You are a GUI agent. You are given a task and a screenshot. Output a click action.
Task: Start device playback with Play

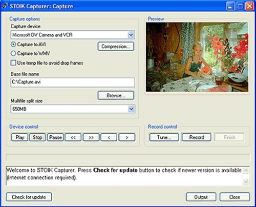pyautogui.click(x=19, y=137)
